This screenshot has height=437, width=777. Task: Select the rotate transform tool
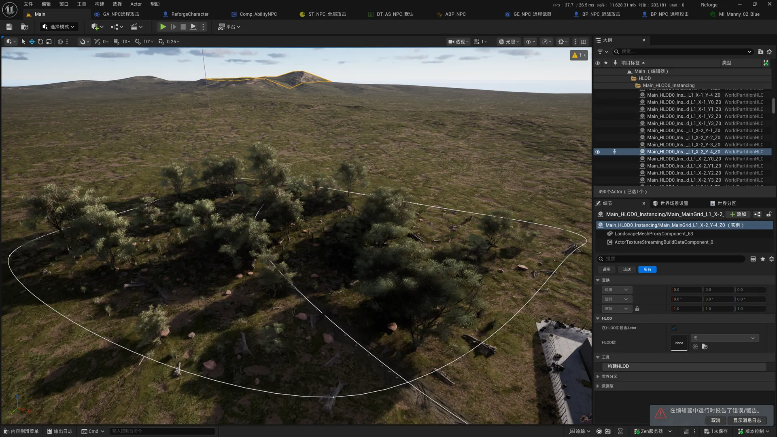click(x=40, y=42)
